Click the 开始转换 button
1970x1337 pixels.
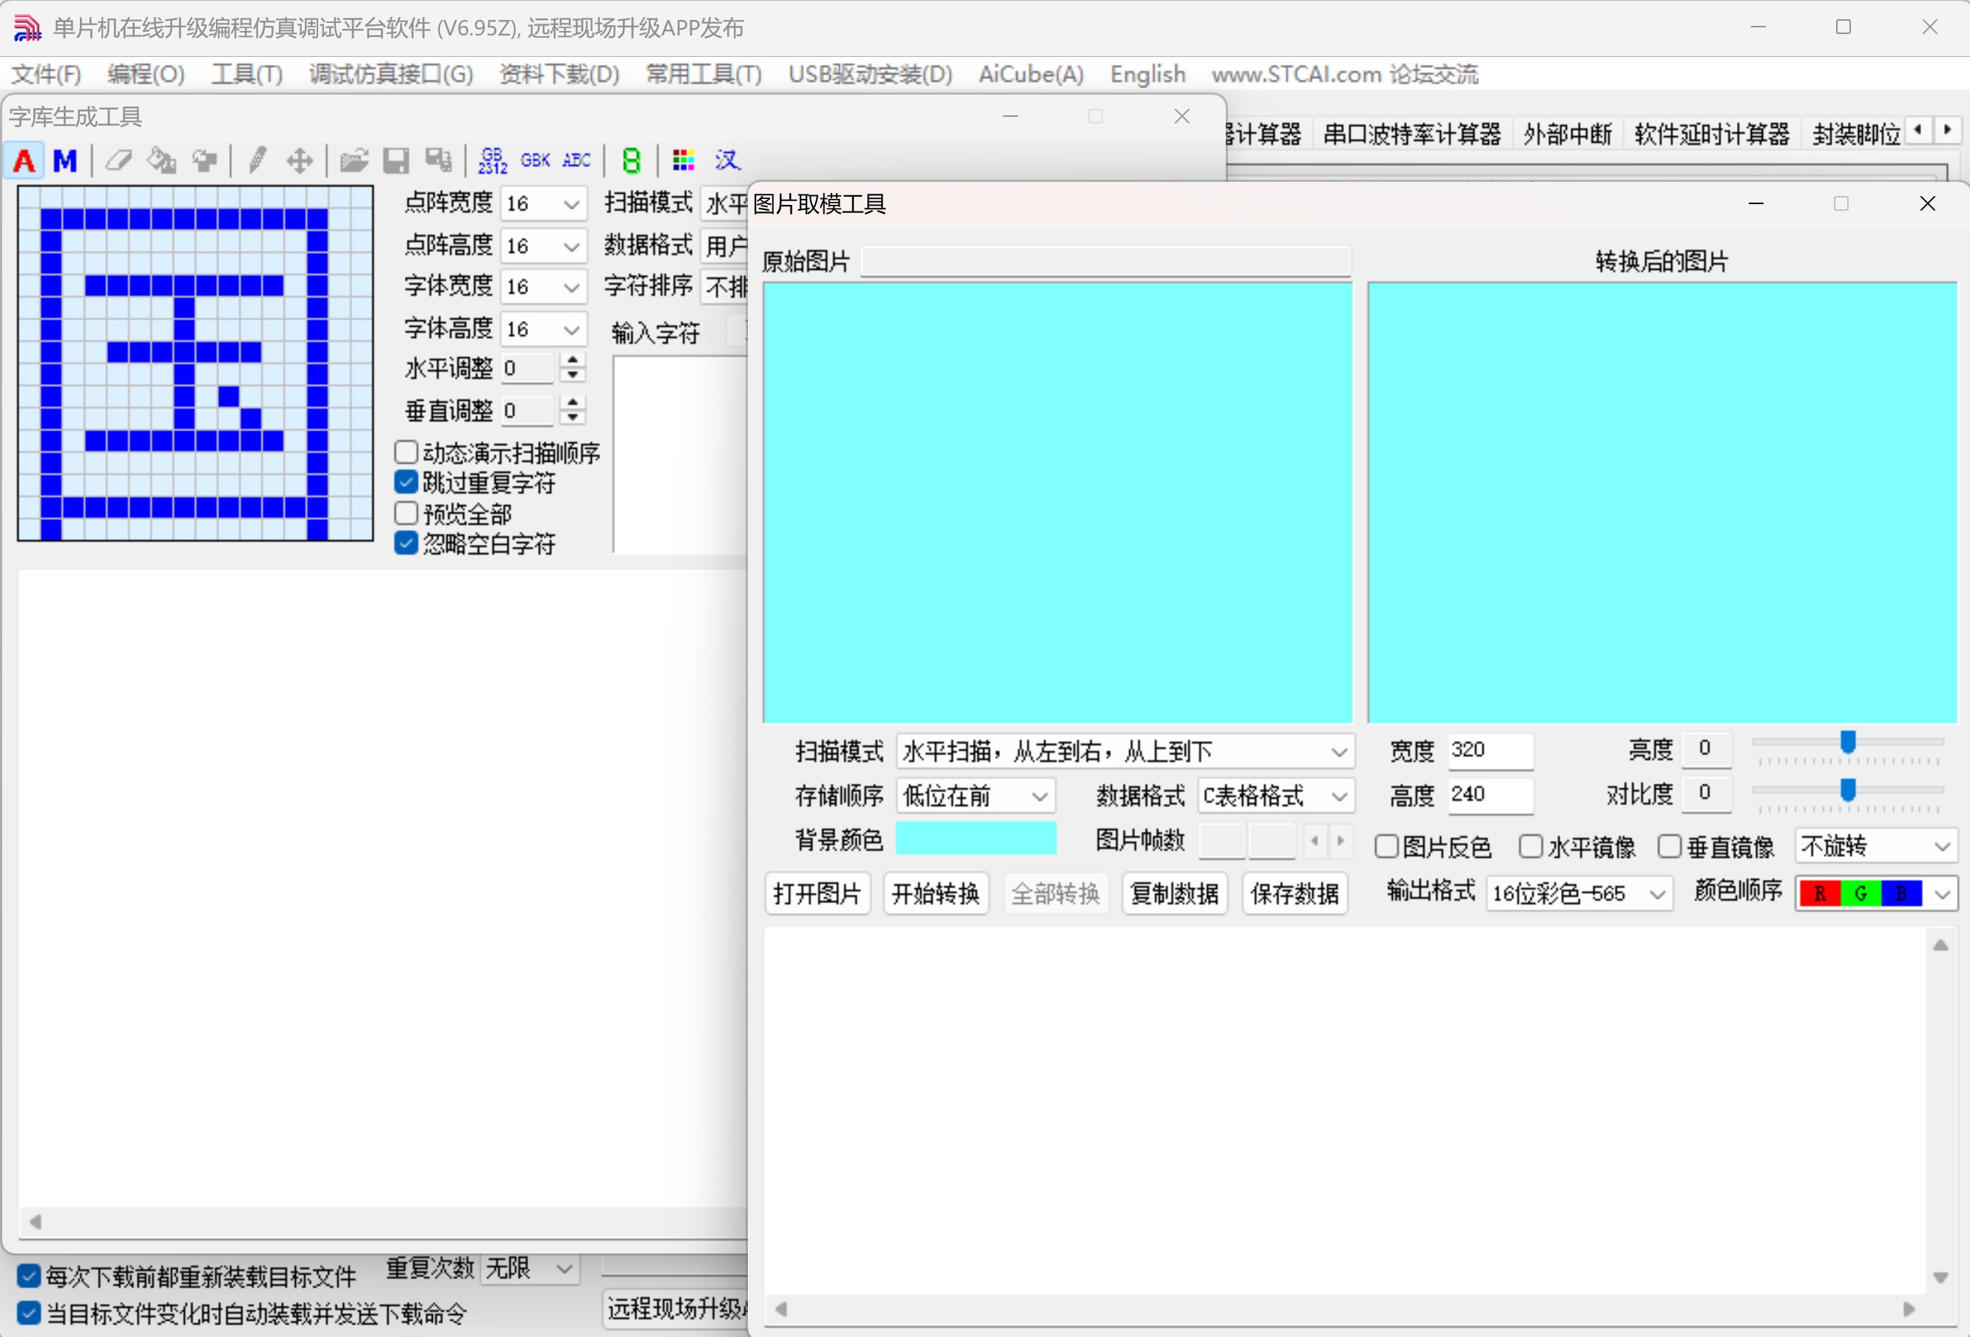coord(936,893)
